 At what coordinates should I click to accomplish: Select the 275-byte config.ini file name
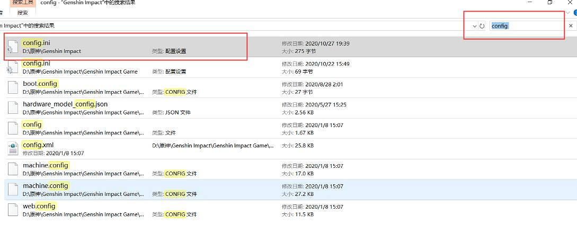pos(37,43)
